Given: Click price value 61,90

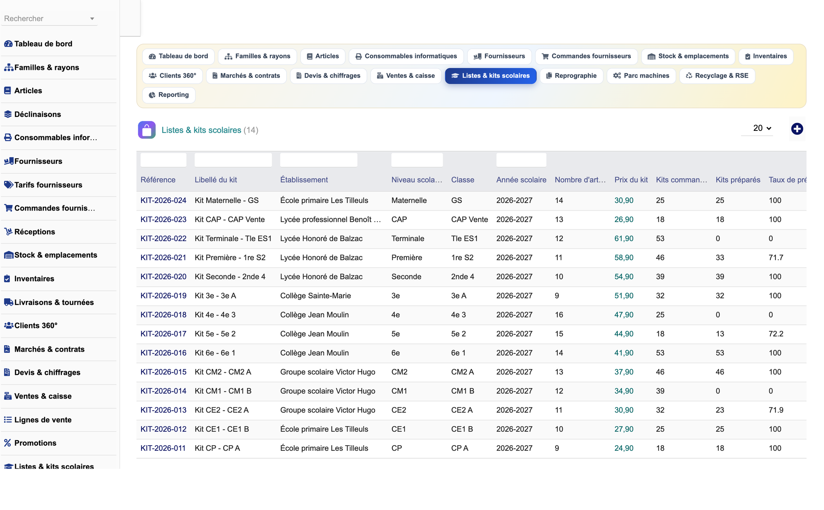Looking at the screenshot, I should pyautogui.click(x=624, y=238).
